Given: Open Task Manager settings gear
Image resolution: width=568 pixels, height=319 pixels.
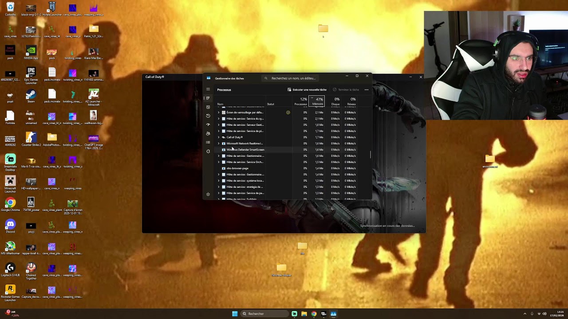Looking at the screenshot, I should pos(208,194).
